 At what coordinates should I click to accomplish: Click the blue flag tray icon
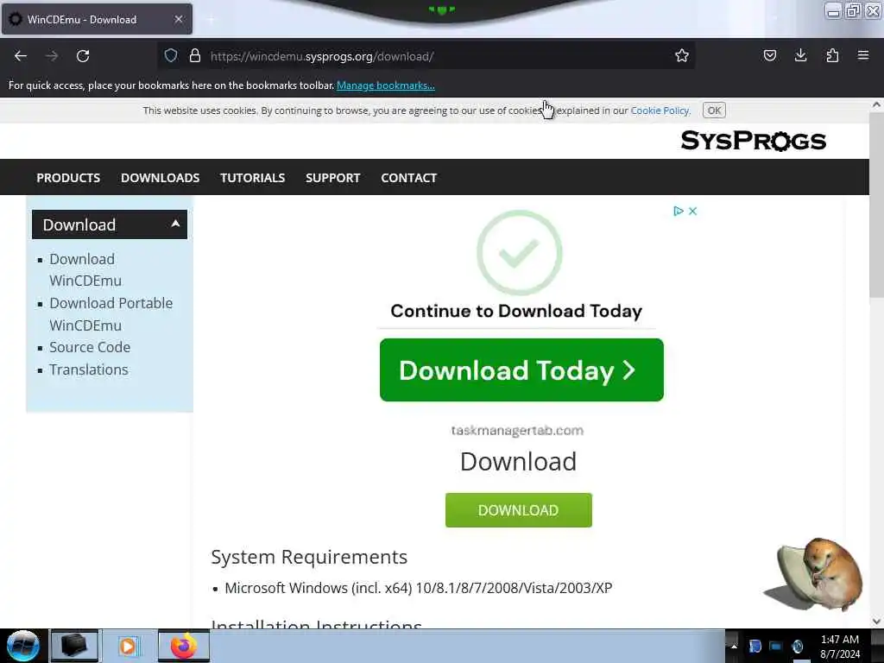(755, 646)
